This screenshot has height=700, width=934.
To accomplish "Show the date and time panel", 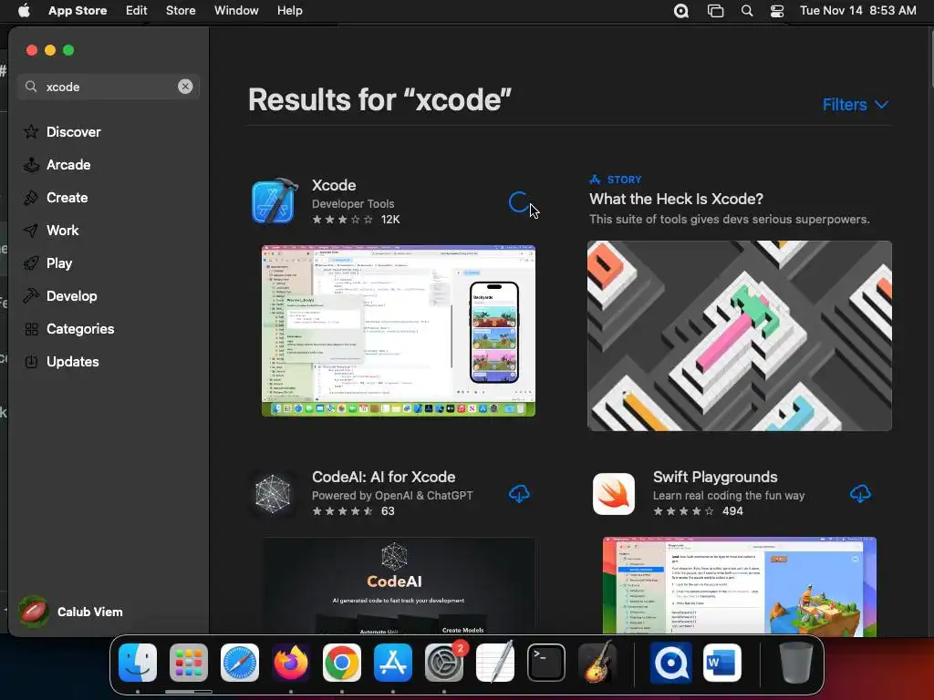I will tap(857, 10).
